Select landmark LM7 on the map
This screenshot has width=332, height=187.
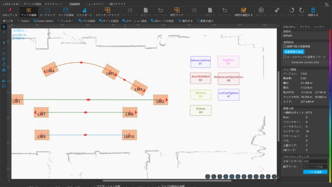(x=41, y=112)
